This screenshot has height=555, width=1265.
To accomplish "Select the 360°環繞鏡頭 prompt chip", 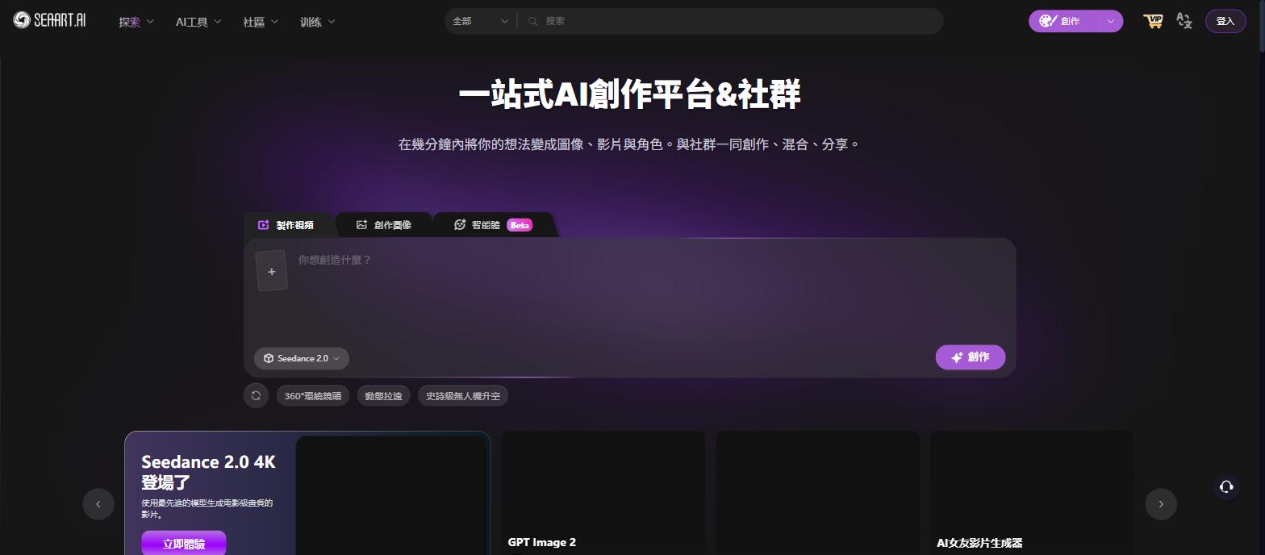I will (x=313, y=395).
